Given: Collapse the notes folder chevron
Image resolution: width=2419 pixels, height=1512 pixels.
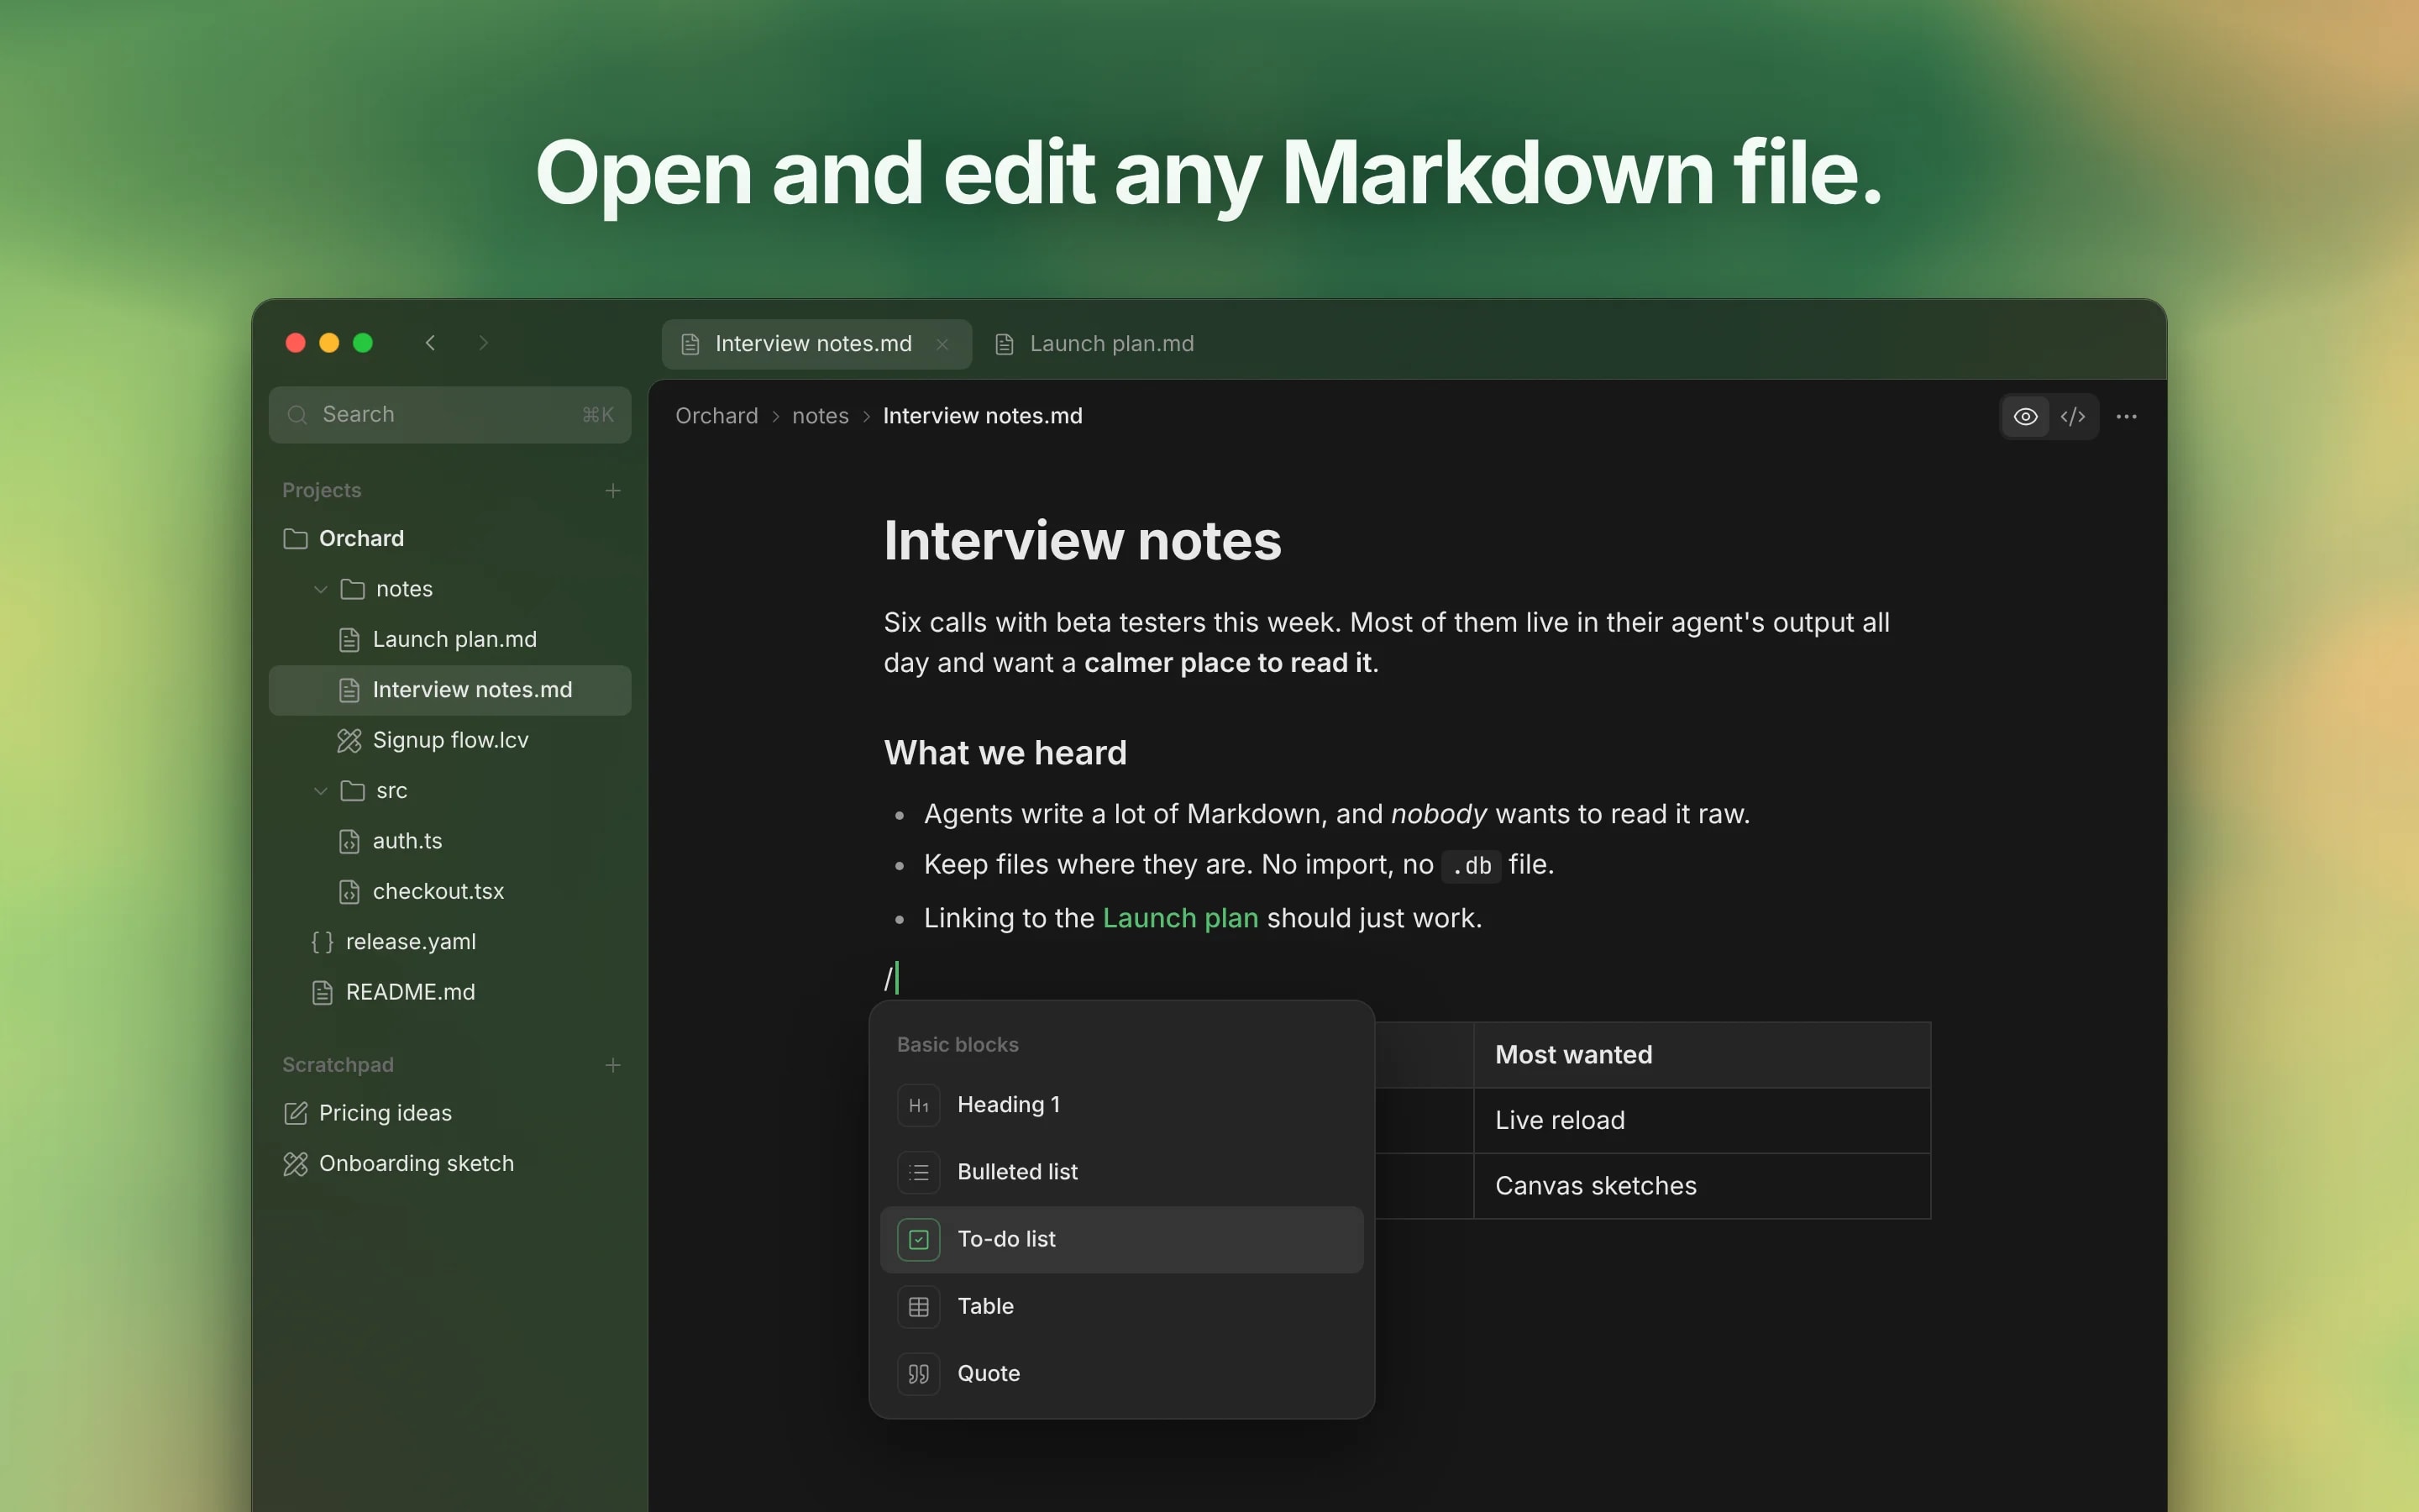Looking at the screenshot, I should [321, 589].
